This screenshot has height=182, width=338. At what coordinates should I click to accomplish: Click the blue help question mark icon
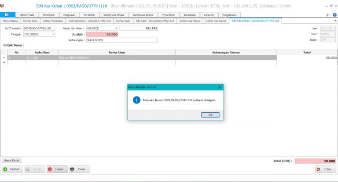[x=334, y=15]
